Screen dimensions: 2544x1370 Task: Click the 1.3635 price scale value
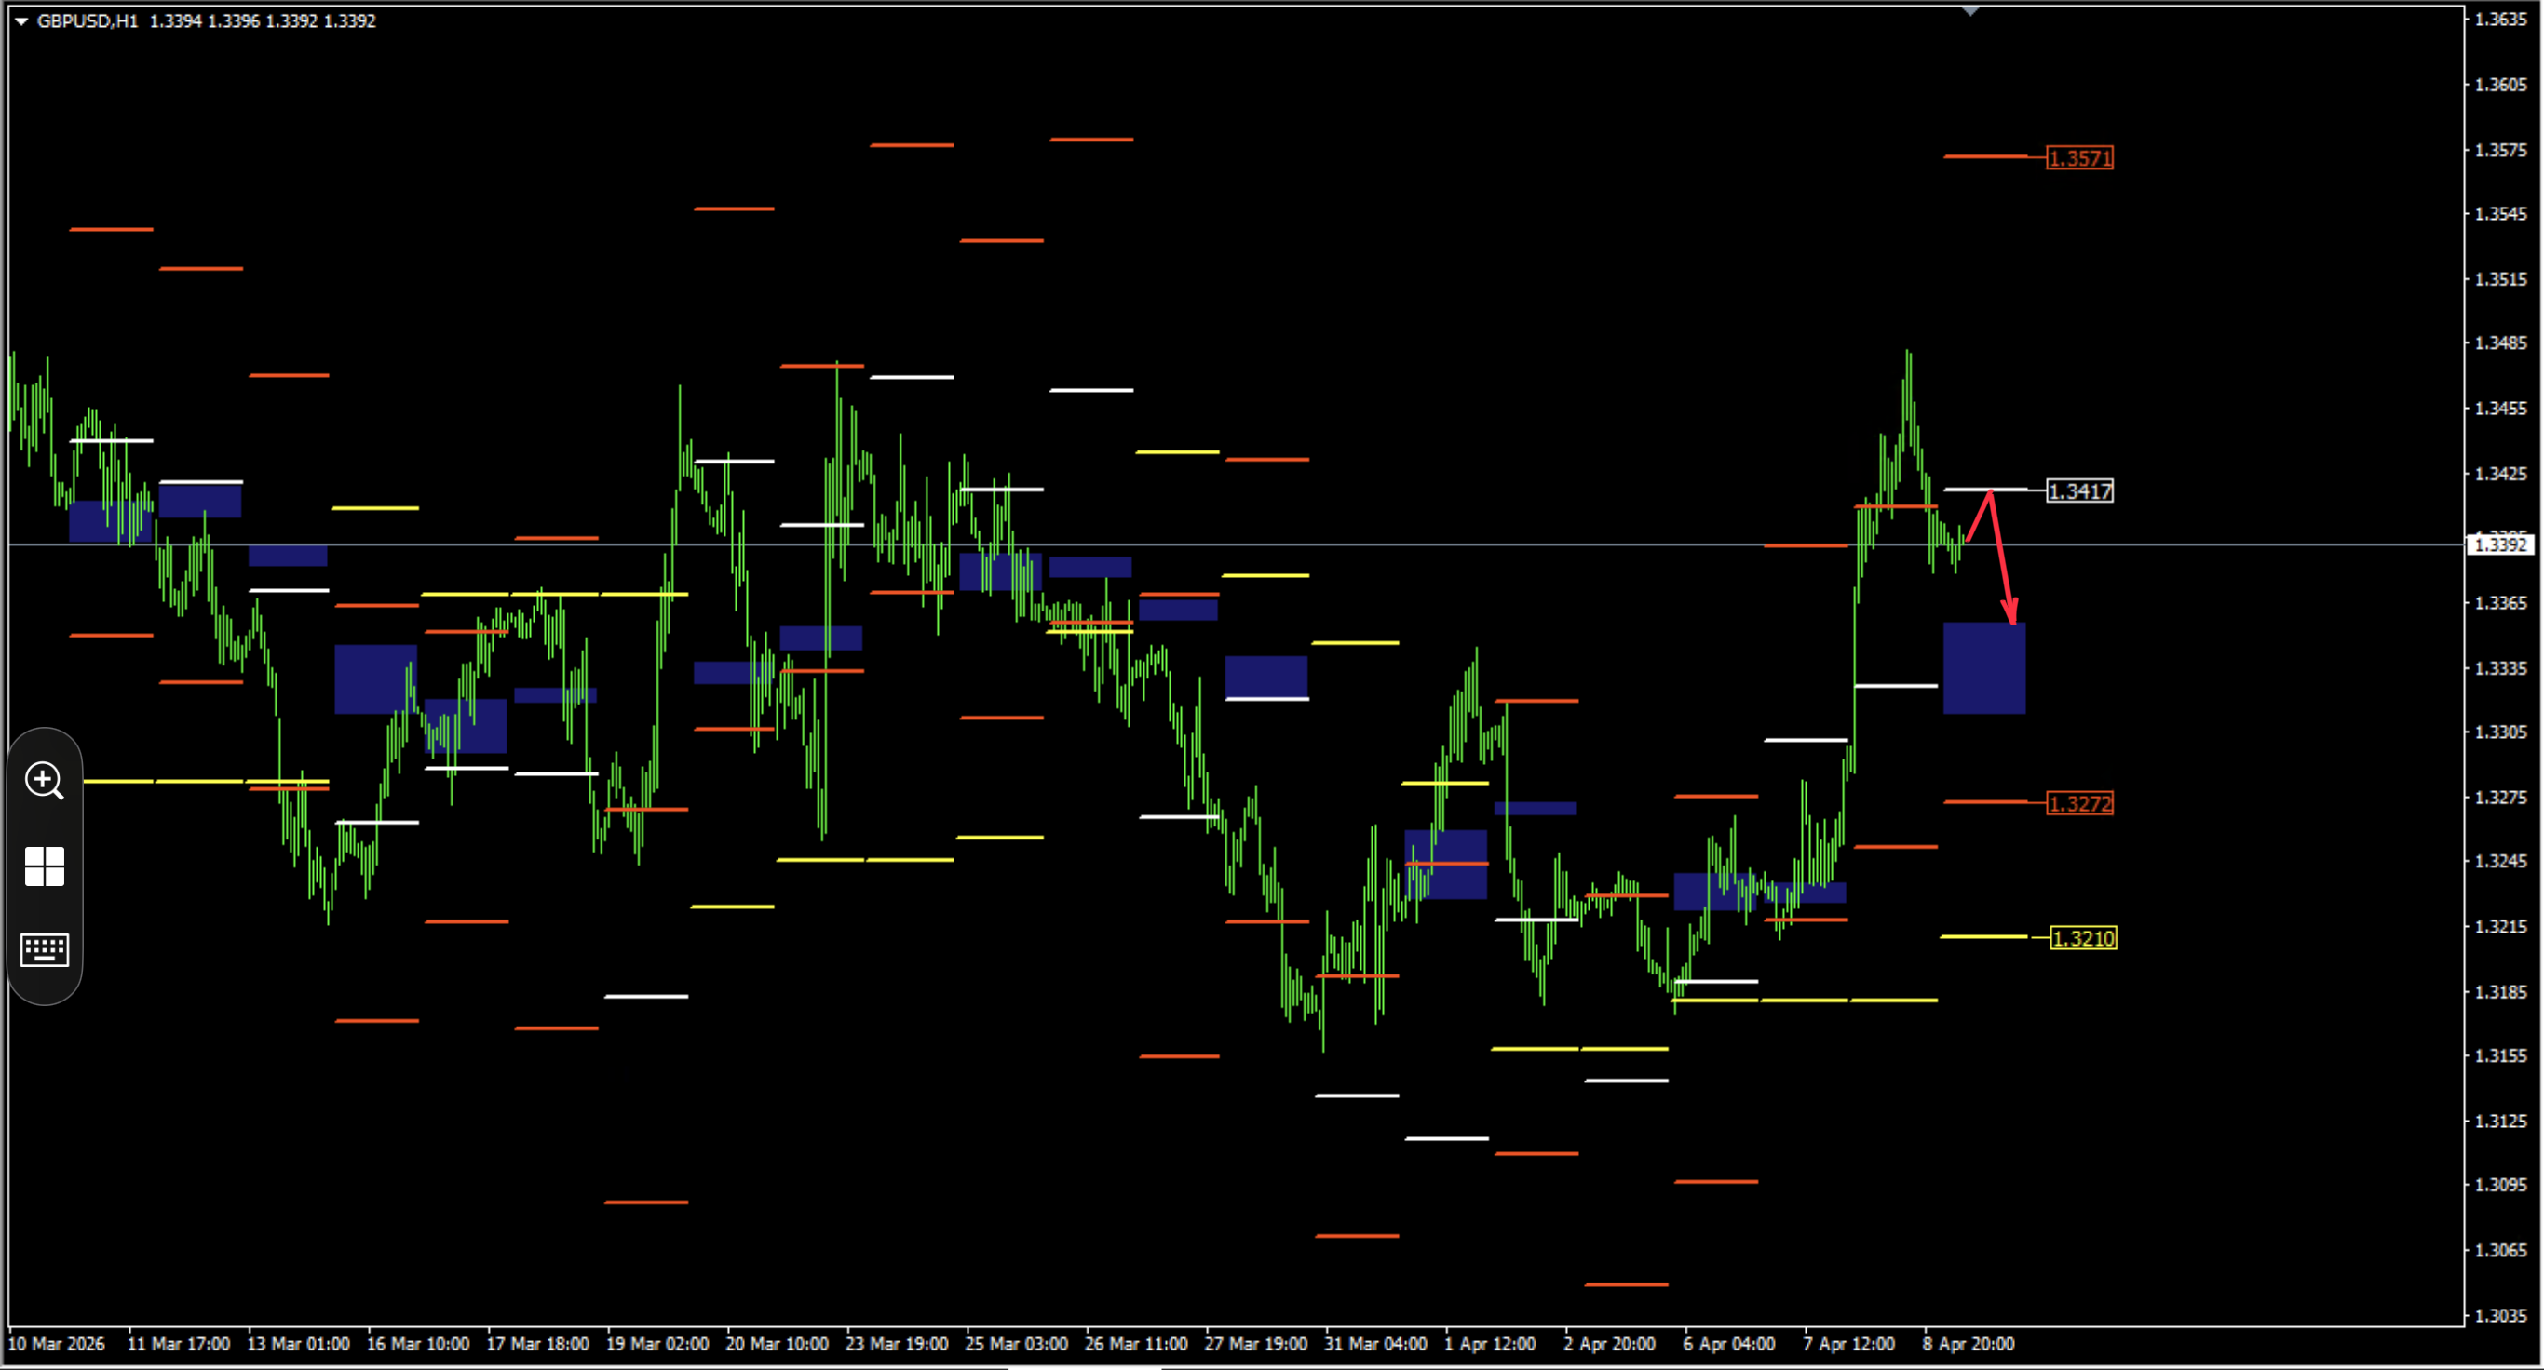2499,19
